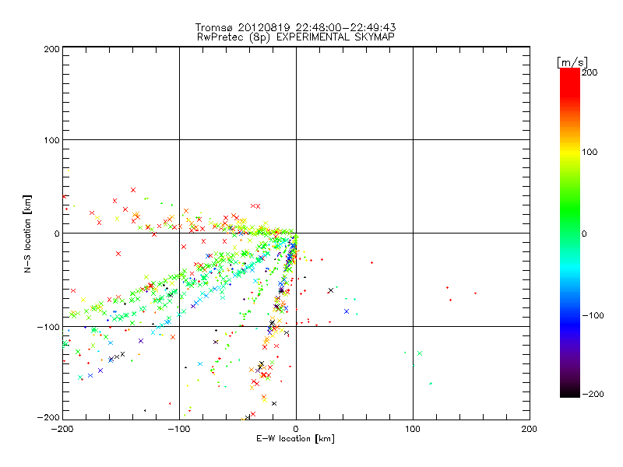Viewport: 623px width, 467px height.
Task: Click the Tromsø date and time title line
Action: [x=295, y=27]
